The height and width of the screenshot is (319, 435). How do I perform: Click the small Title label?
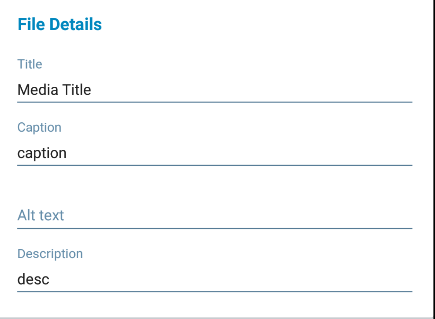pos(30,64)
